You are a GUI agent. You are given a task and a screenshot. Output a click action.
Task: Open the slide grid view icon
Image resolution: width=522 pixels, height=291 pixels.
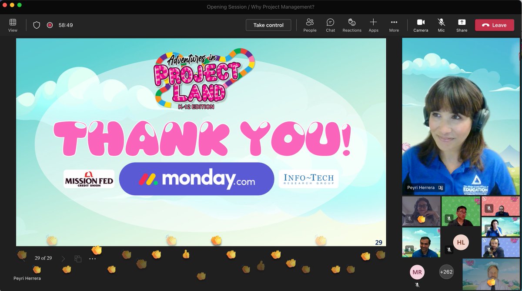78,258
